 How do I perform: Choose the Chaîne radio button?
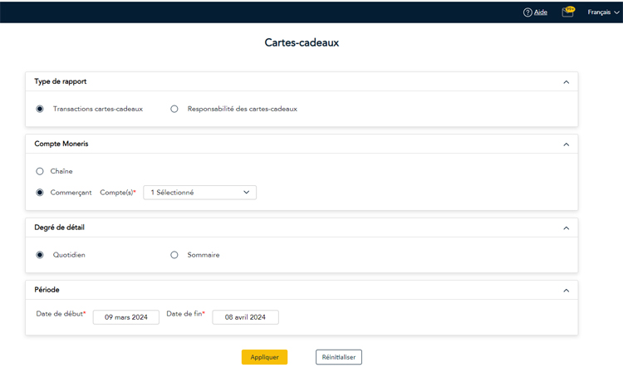tap(40, 171)
